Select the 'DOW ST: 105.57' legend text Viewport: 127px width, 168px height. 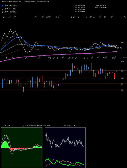pyautogui.click(x=11, y=6)
